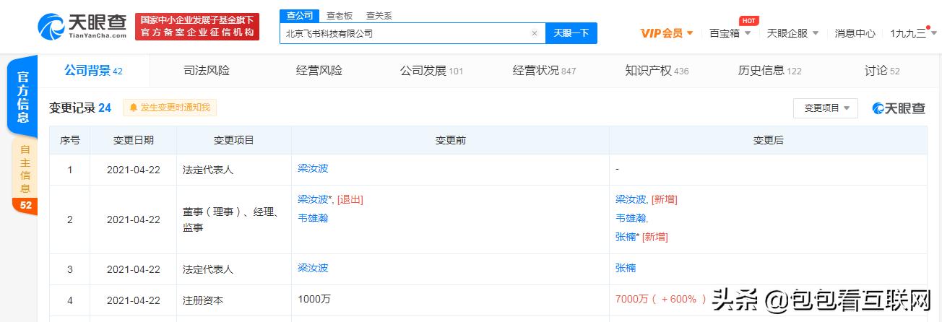Open the 天眼企服 dropdown menu

point(792,33)
